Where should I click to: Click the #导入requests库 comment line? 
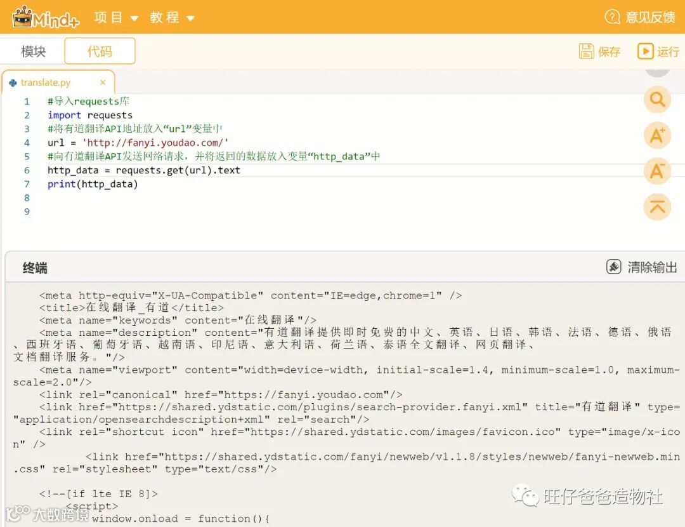click(88, 101)
